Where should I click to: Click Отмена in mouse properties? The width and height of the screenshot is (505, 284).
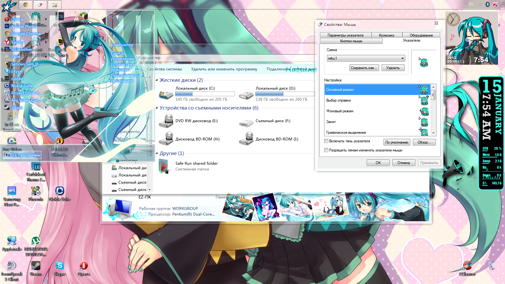pyautogui.click(x=403, y=163)
